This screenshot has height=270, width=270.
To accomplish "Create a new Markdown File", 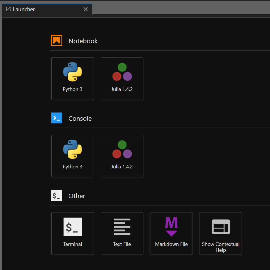I will (x=171, y=234).
